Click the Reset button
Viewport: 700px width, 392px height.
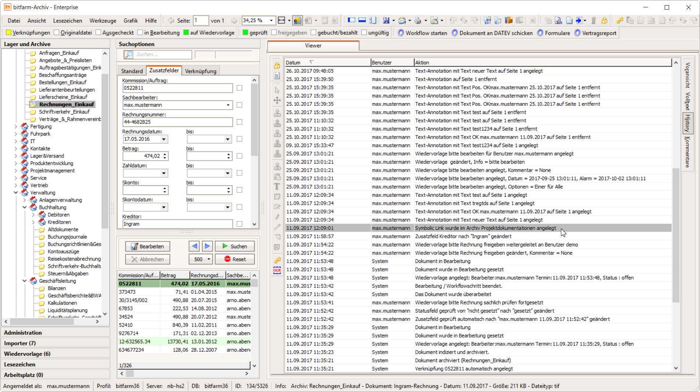(x=234, y=259)
